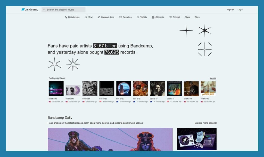Click the Bandcamp logo
This screenshot has height=157, width=264.
[30, 10]
